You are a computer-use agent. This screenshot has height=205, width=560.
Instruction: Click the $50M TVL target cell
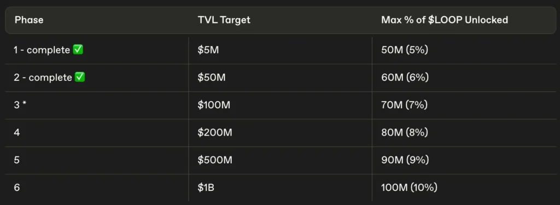point(281,78)
